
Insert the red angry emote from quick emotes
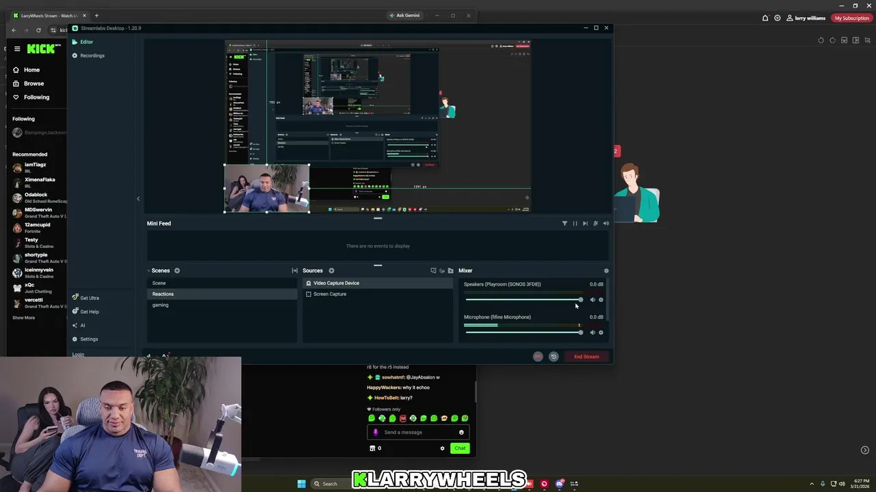(x=402, y=418)
